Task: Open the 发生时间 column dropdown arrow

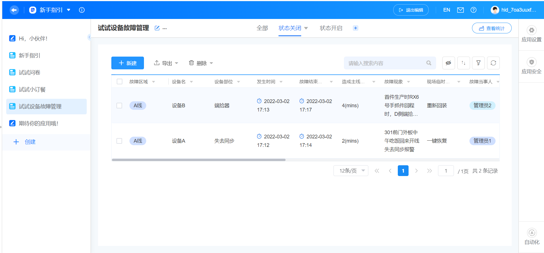Action: pyautogui.click(x=281, y=82)
